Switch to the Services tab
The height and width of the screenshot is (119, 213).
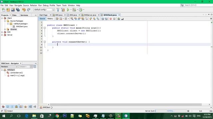[x=24, y=15]
